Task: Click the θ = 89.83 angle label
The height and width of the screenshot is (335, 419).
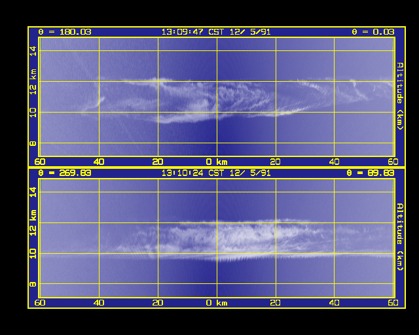Action: coord(371,173)
